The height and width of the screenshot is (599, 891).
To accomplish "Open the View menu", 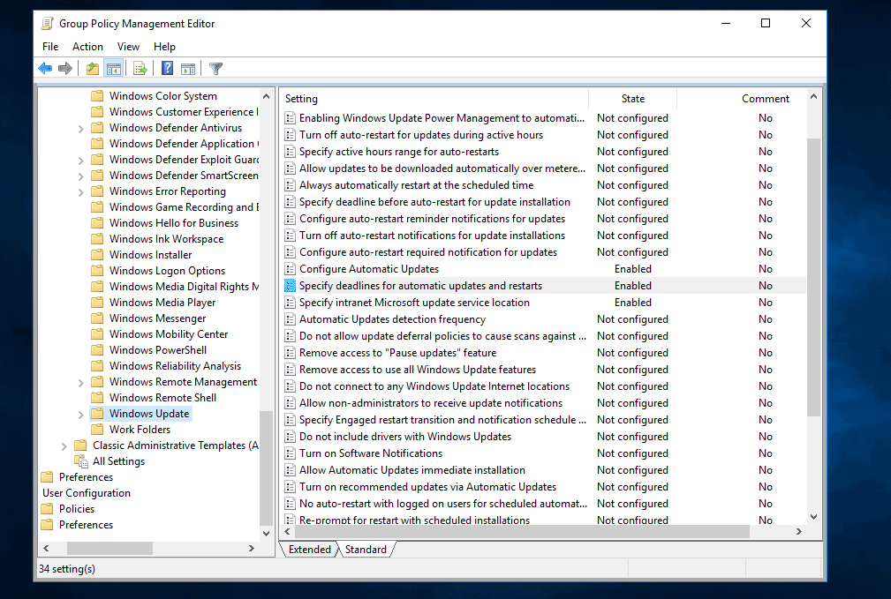I will [x=129, y=46].
